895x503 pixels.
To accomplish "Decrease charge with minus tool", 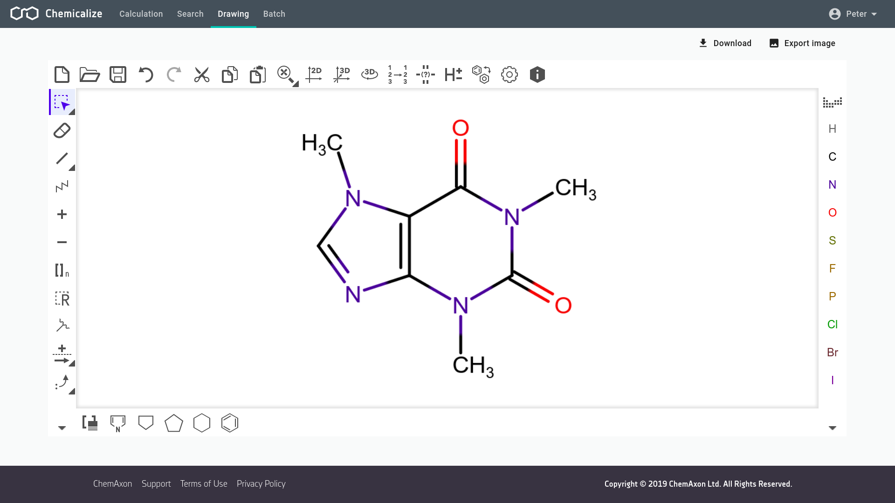I will pyautogui.click(x=62, y=242).
